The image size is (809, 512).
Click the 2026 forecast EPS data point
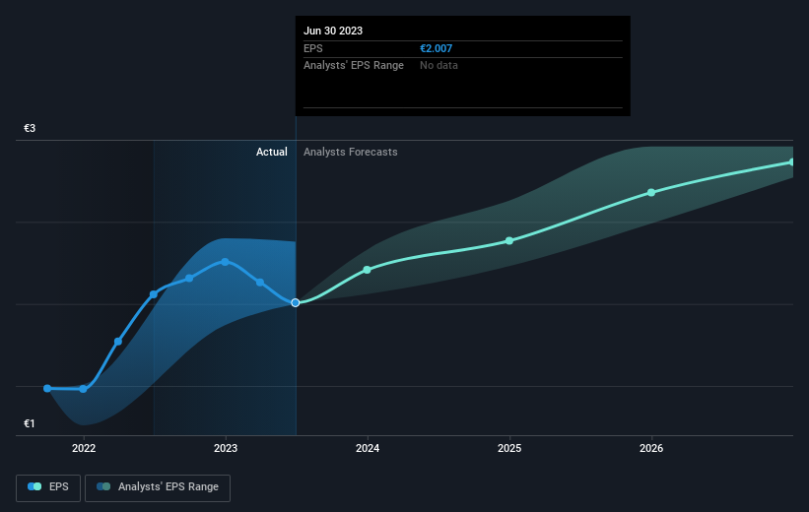coord(651,192)
